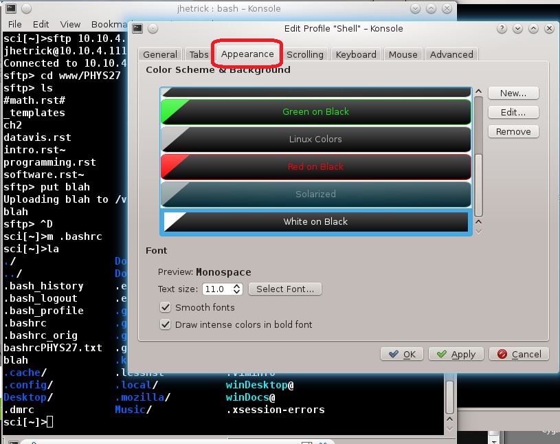
Task: Disable Draw intense colors in bold font
Action: pyautogui.click(x=166, y=324)
